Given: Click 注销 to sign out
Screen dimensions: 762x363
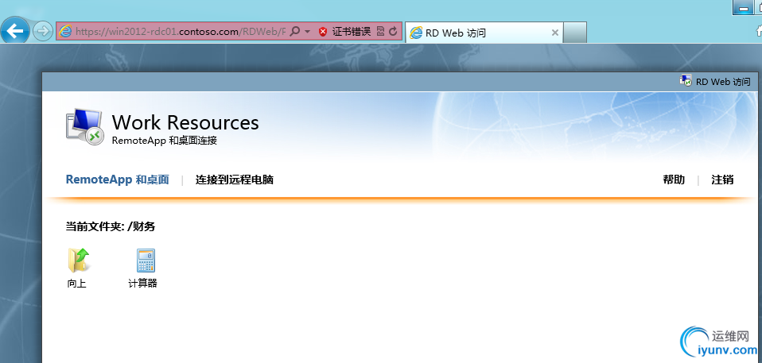Looking at the screenshot, I should coord(723,180).
